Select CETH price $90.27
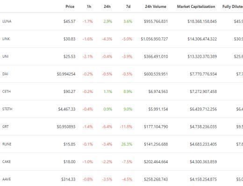The height and width of the screenshot is (186, 243). click(x=69, y=92)
